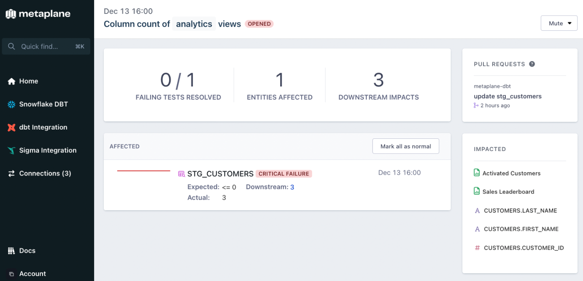The height and width of the screenshot is (281, 583).
Task: Click the Mark all as normal button
Action: [x=406, y=146]
